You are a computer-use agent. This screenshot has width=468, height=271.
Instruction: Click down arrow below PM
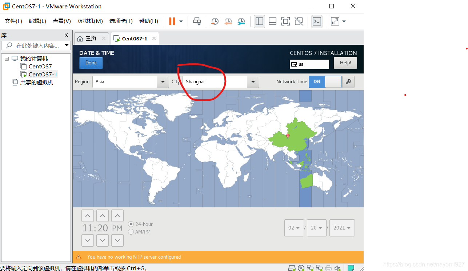(117, 240)
